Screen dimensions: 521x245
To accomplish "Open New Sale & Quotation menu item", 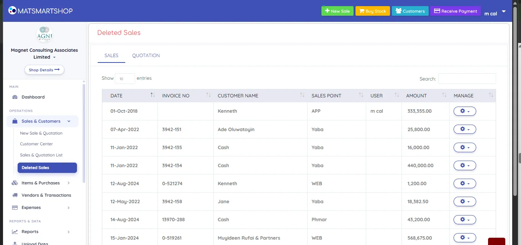I will click(x=41, y=133).
